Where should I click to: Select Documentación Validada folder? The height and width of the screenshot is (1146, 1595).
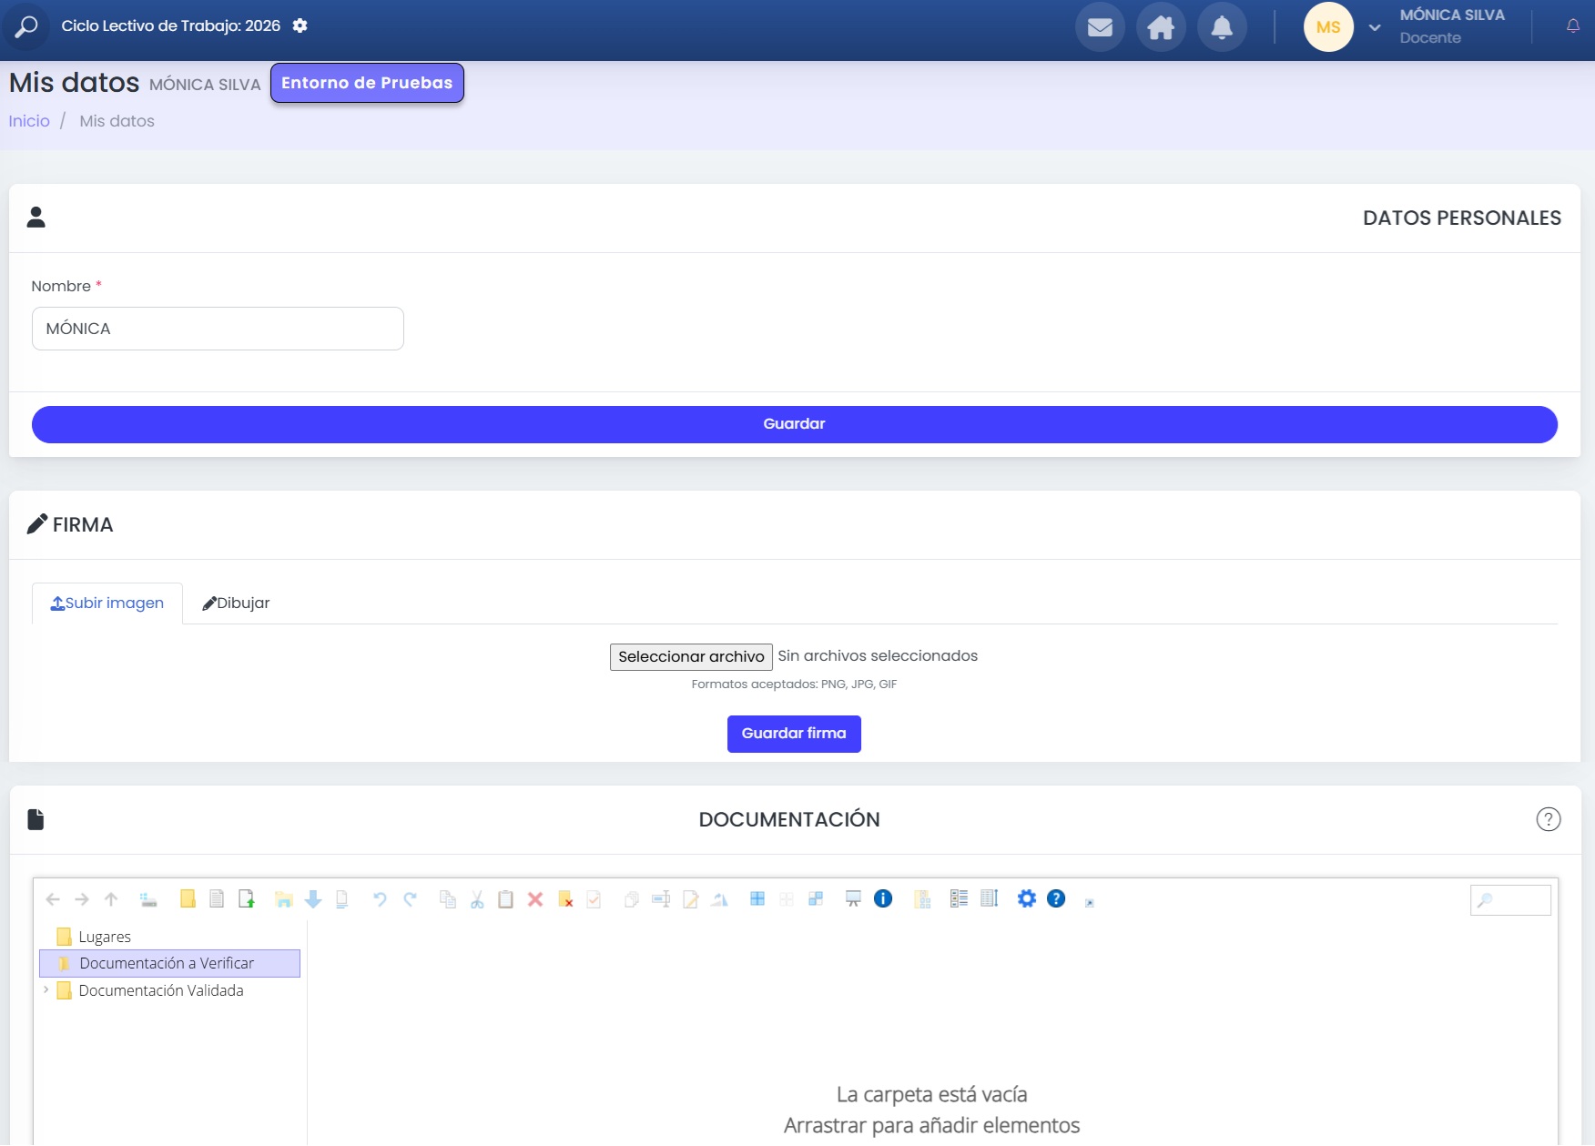[160, 990]
